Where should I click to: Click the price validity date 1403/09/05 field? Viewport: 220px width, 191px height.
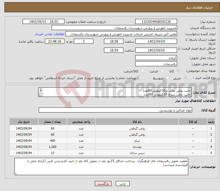tap(156, 50)
